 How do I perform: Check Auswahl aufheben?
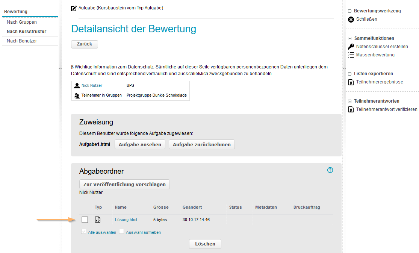[x=121, y=232]
